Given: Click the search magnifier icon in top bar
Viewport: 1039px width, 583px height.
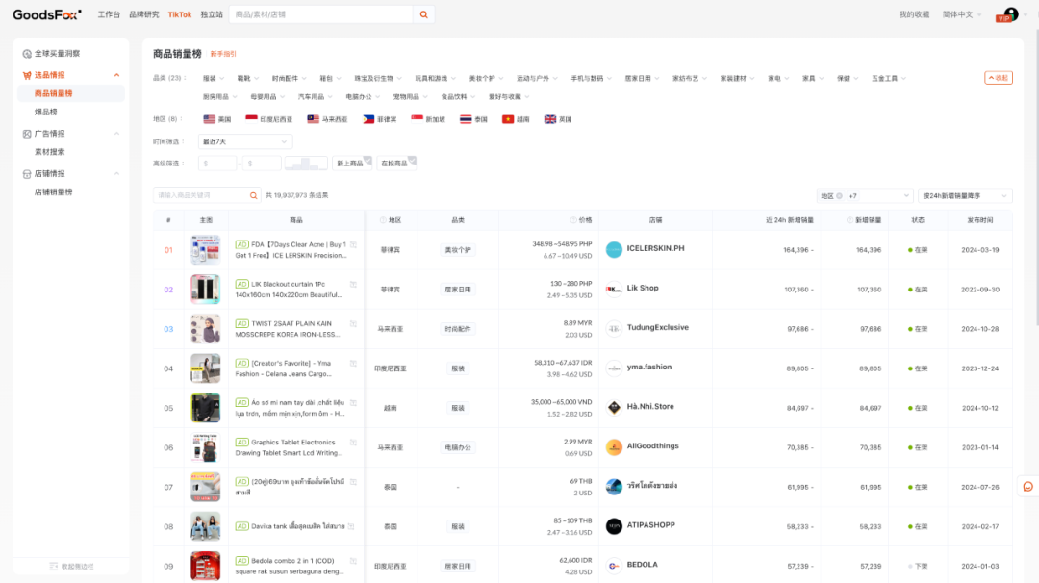Looking at the screenshot, I should tap(424, 14).
